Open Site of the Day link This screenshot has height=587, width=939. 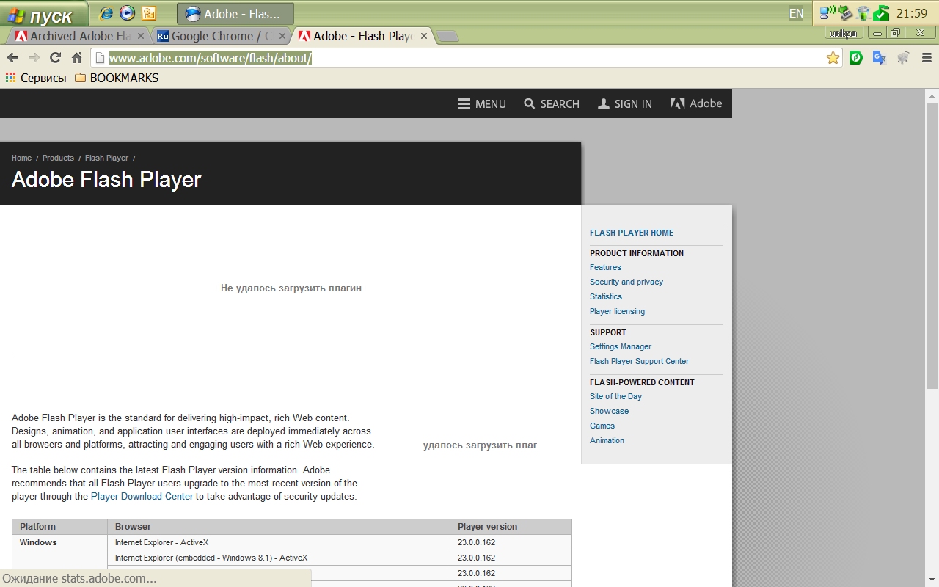click(615, 396)
